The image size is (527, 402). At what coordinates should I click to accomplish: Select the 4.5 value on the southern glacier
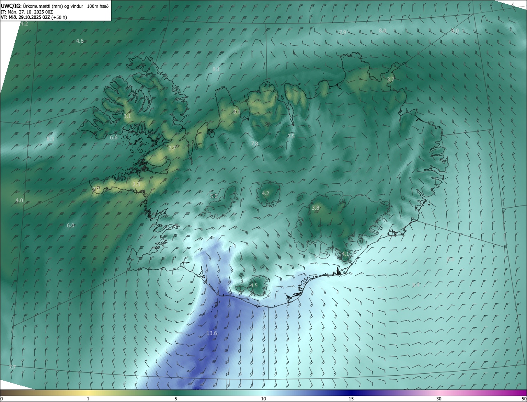254,285
